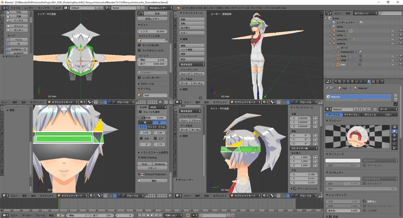
Task: Enable カーソルを注視 checkbox
Action: point(139,45)
